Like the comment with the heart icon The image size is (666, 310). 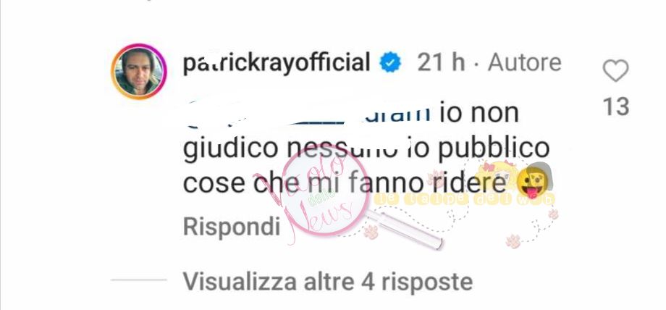tap(615, 70)
